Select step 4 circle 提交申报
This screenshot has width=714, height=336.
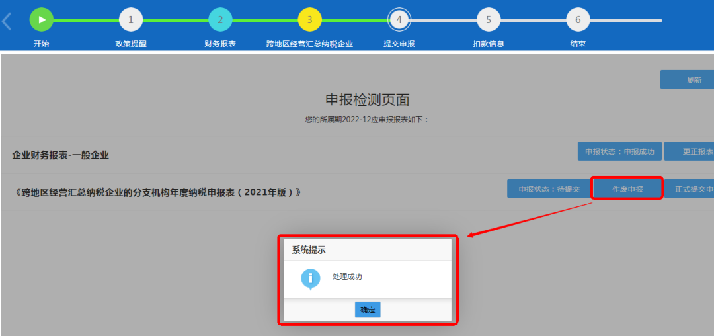pos(399,20)
